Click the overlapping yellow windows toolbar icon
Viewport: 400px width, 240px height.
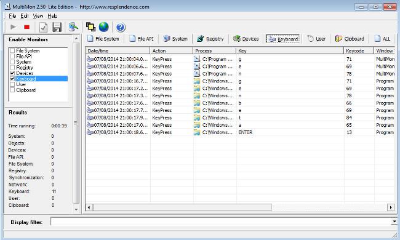pos(90,27)
